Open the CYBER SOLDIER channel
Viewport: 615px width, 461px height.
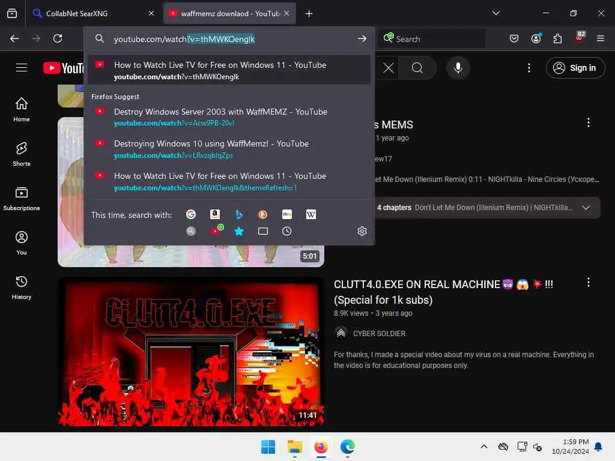pyautogui.click(x=379, y=333)
